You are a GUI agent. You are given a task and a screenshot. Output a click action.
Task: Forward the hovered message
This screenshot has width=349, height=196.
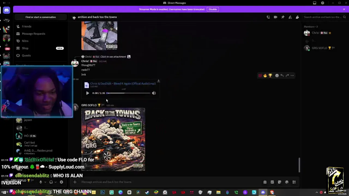287,75
